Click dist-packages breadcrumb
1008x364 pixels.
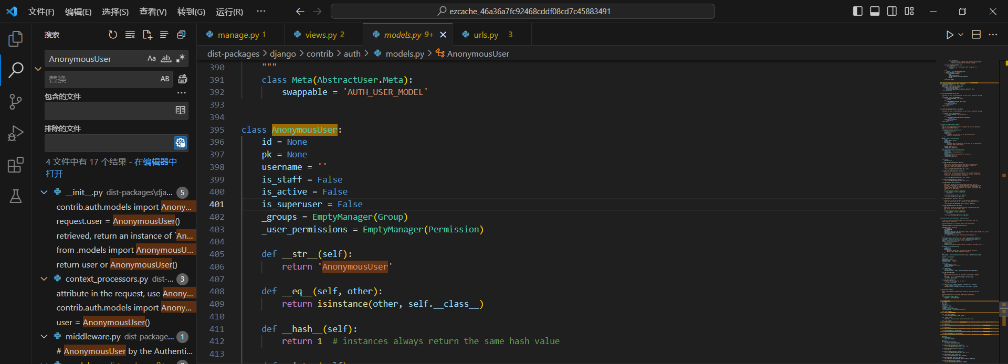(233, 53)
